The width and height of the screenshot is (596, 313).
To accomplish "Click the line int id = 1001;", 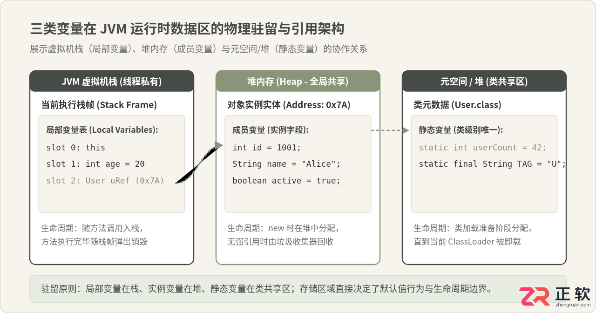I will 267,148.
